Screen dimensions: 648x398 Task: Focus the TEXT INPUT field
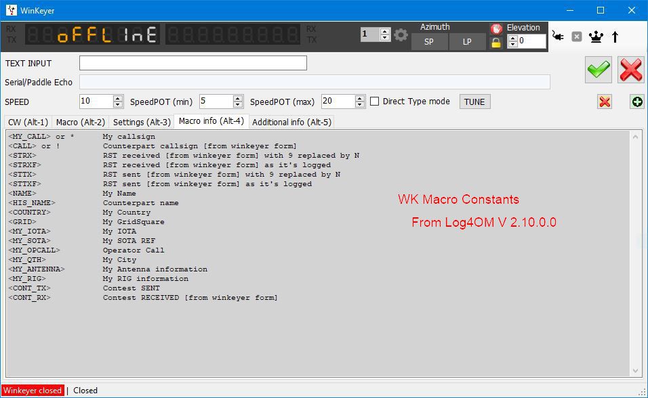[x=193, y=63]
